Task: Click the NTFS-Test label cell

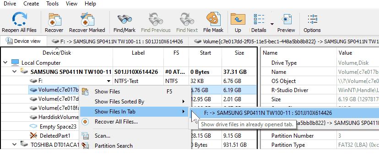Action: coord(138,81)
